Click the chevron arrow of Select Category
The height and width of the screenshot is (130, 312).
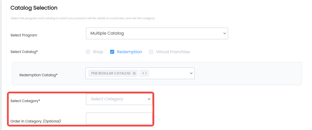pos(149,99)
